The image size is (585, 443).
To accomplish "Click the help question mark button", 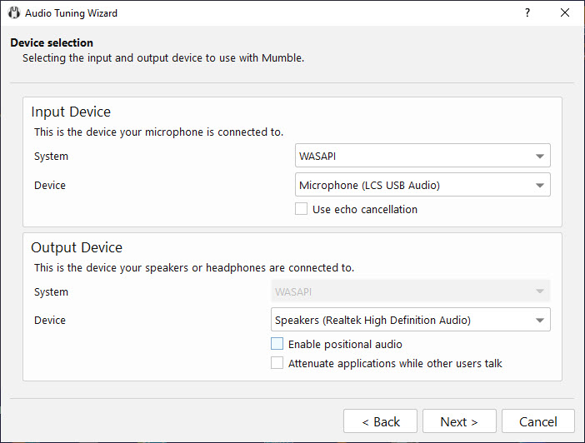I will (527, 12).
